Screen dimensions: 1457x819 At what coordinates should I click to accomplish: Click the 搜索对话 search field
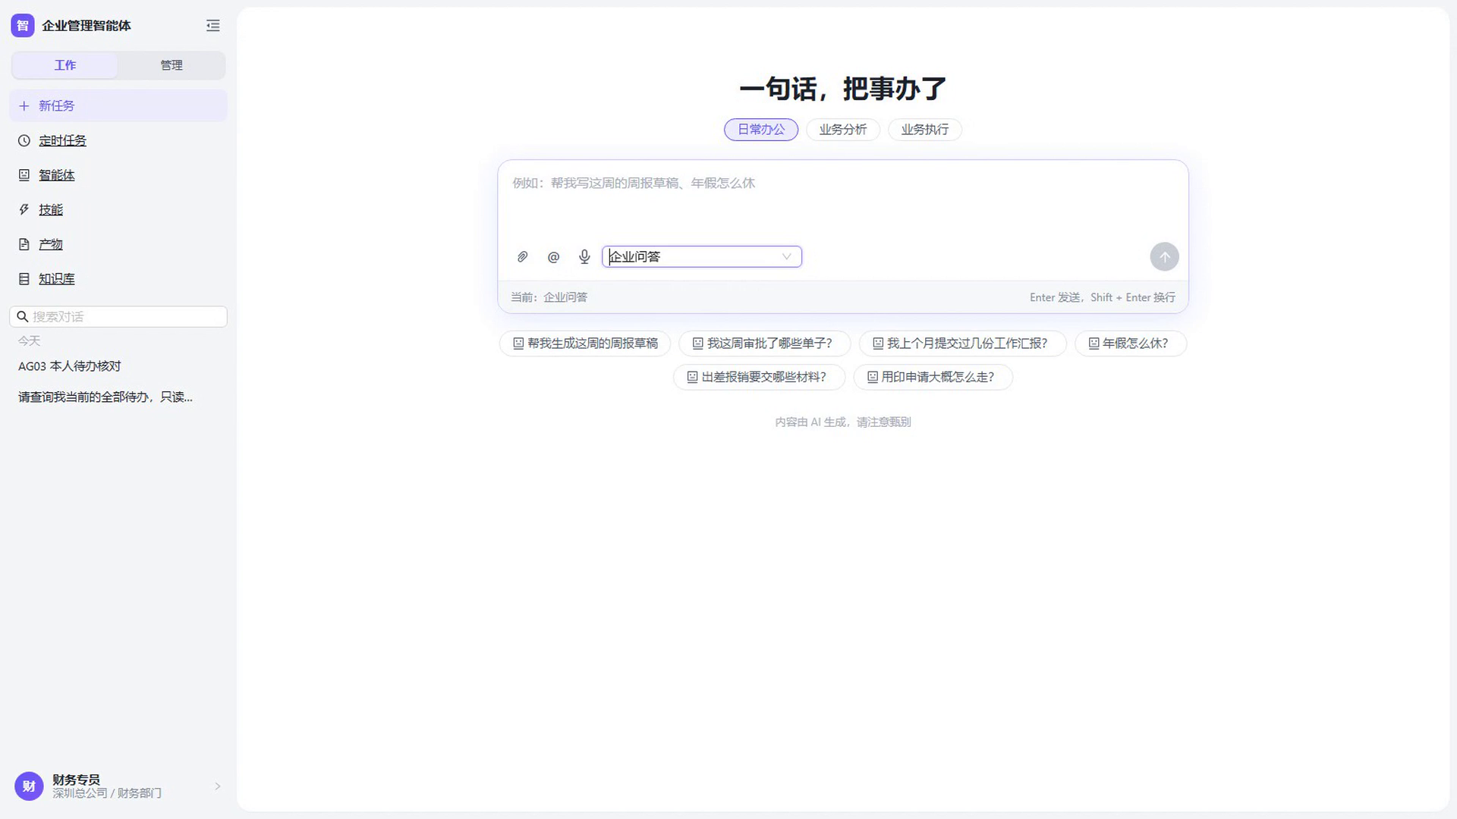coord(118,317)
